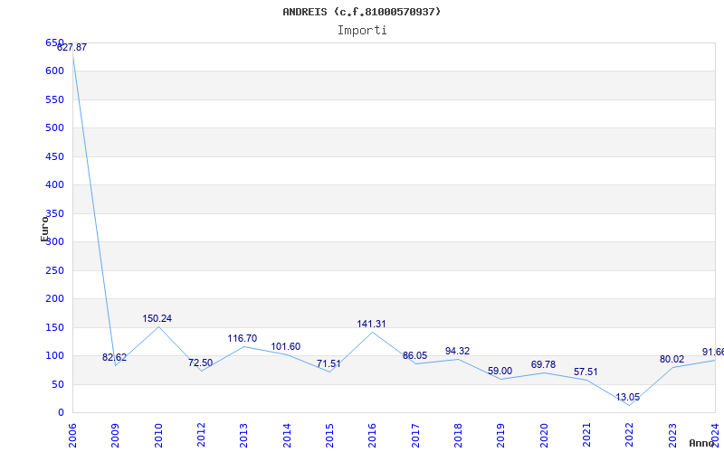Image resolution: width=724 pixels, height=452 pixels.
Task: Click the 2016 x-axis tick label
Action: 373,431
